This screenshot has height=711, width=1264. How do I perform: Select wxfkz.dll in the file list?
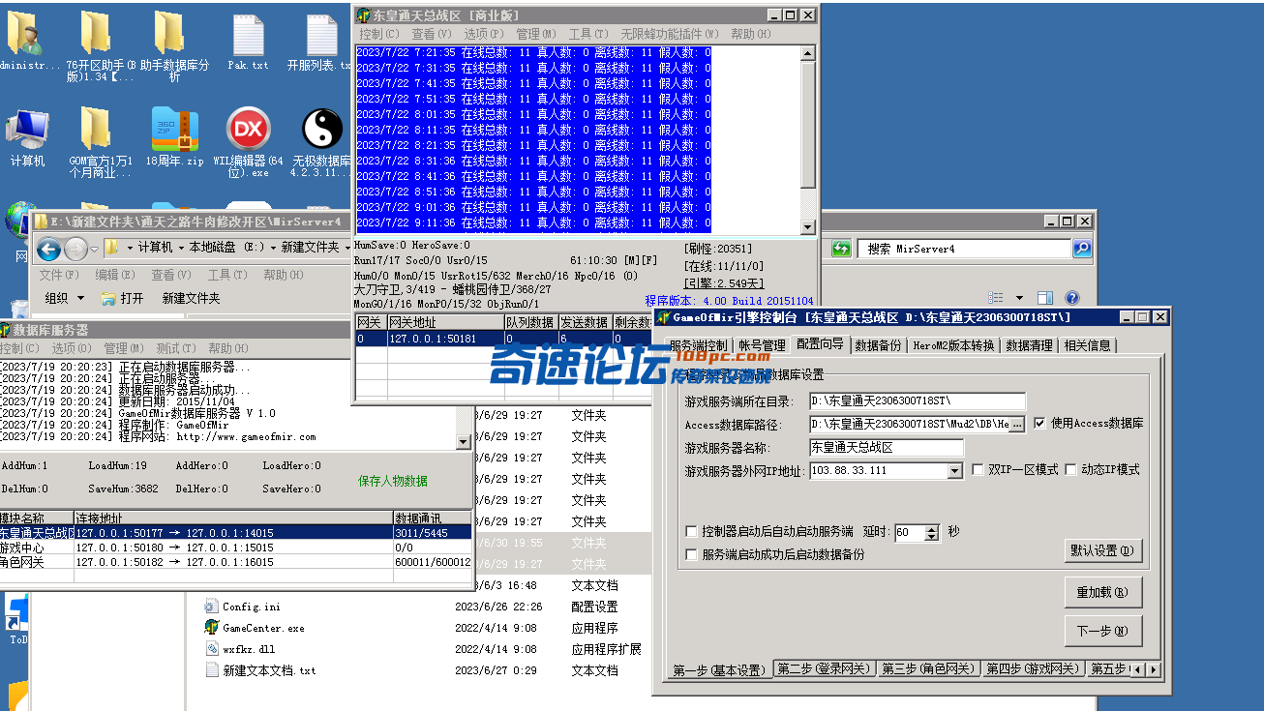(240, 649)
